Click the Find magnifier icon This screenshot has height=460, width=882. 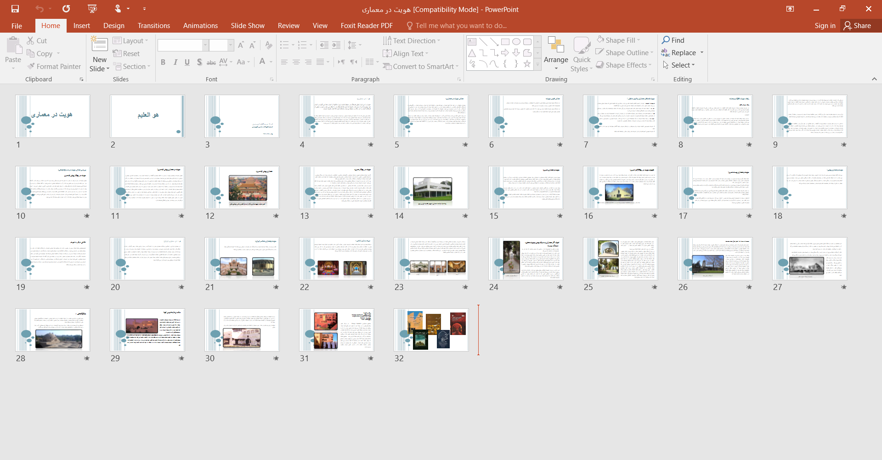(666, 40)
